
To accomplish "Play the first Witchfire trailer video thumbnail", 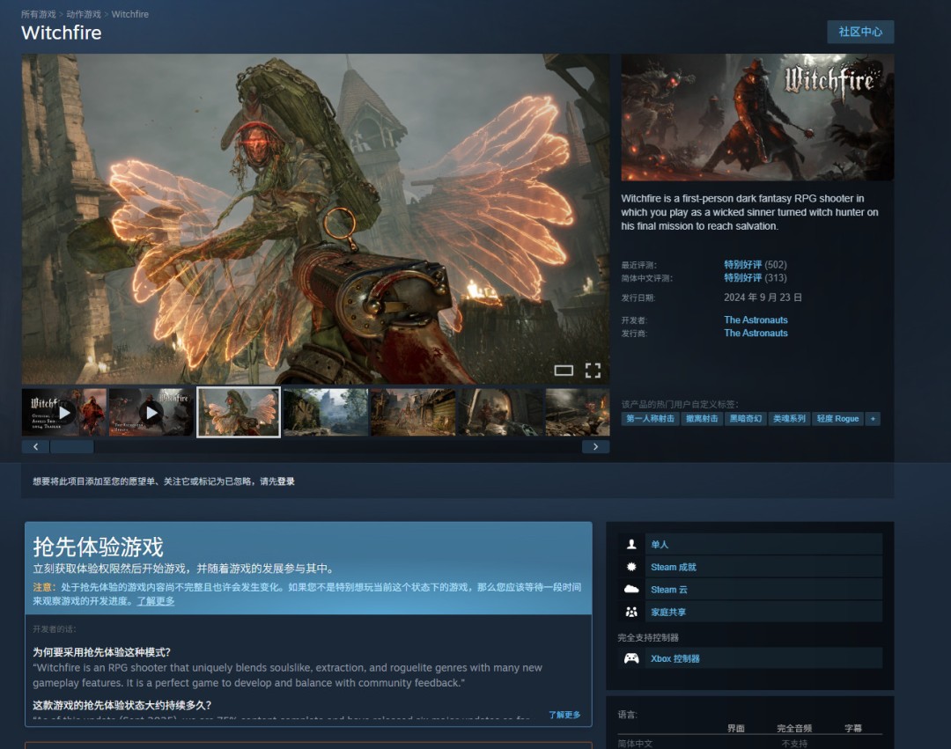I will click(64, 412).
